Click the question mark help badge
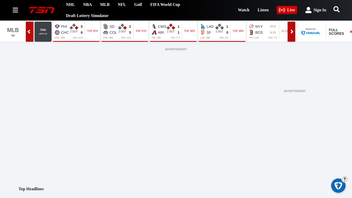 [345, 179]
